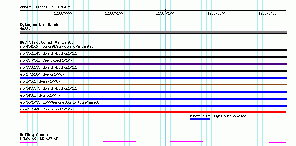The image size is (296, 146).
Task: Open esv34581 (Pinto2007) label
Action: pos(40,95)
